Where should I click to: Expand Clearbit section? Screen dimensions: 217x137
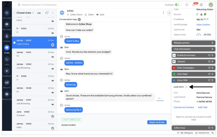point(212,62)
